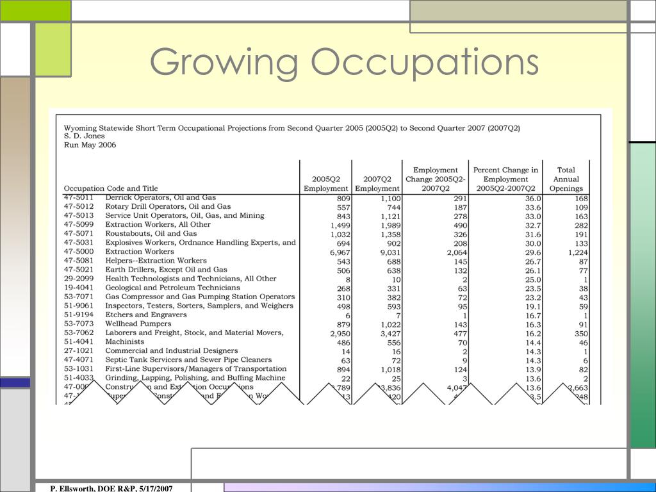Select the Wyoming Statewide Short Term Occupational Projections heading

pyautogui.click(x=291, y=128)
